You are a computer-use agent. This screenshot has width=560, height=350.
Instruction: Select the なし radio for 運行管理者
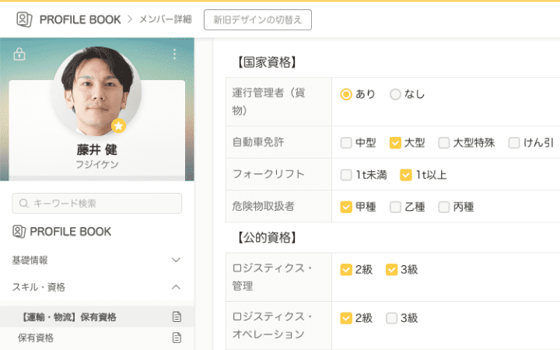395,94
